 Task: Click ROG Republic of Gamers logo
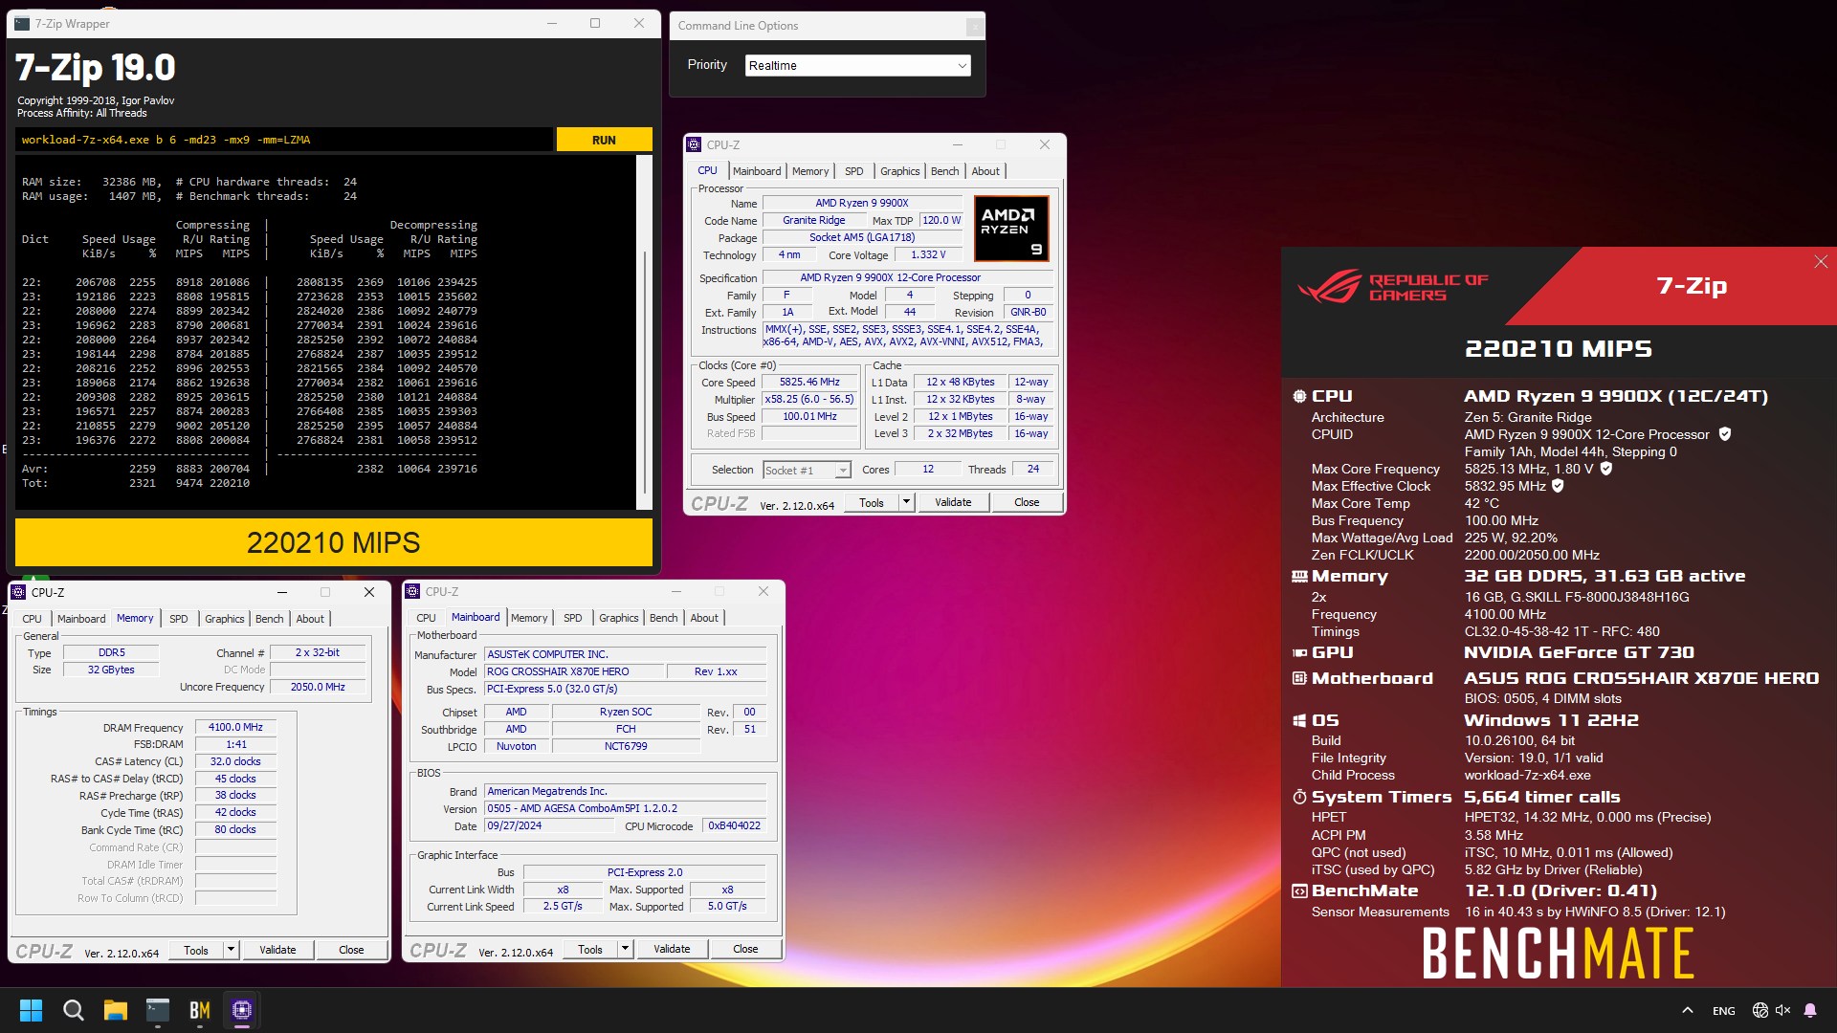click(x=1392, y=287)
